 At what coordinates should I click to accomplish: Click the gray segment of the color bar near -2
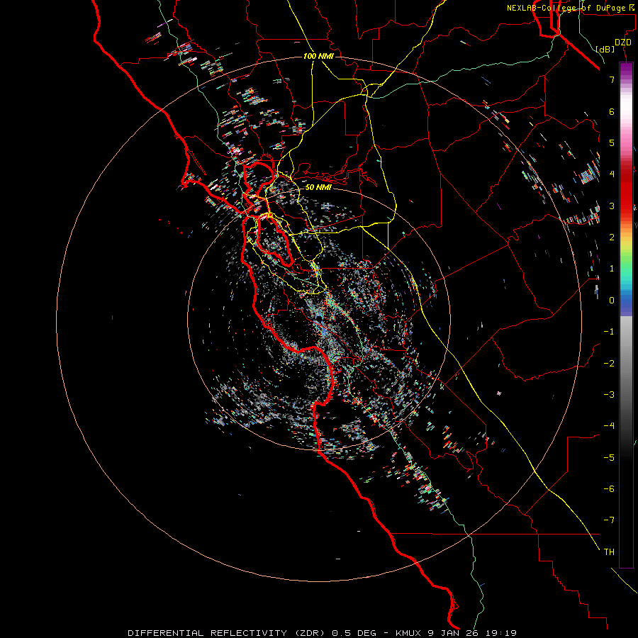click(626, 364)
